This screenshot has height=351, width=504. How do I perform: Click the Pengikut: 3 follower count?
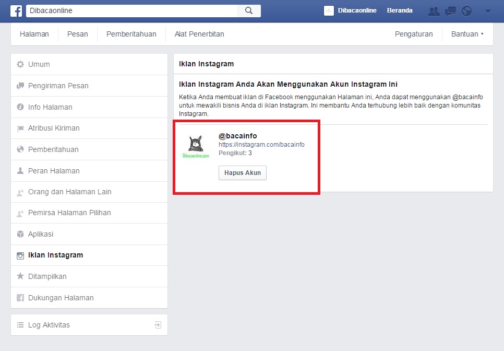235,153
